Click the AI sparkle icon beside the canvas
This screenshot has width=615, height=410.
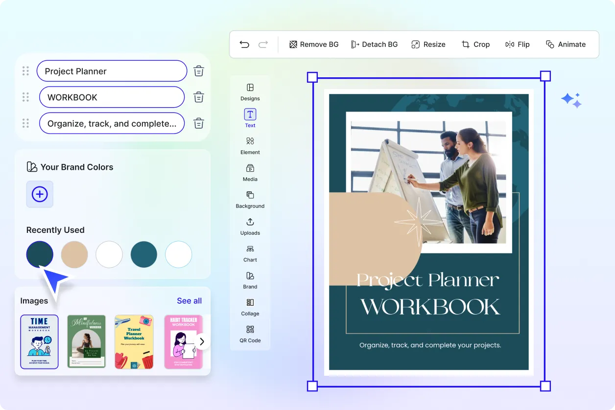coord(571,99)
